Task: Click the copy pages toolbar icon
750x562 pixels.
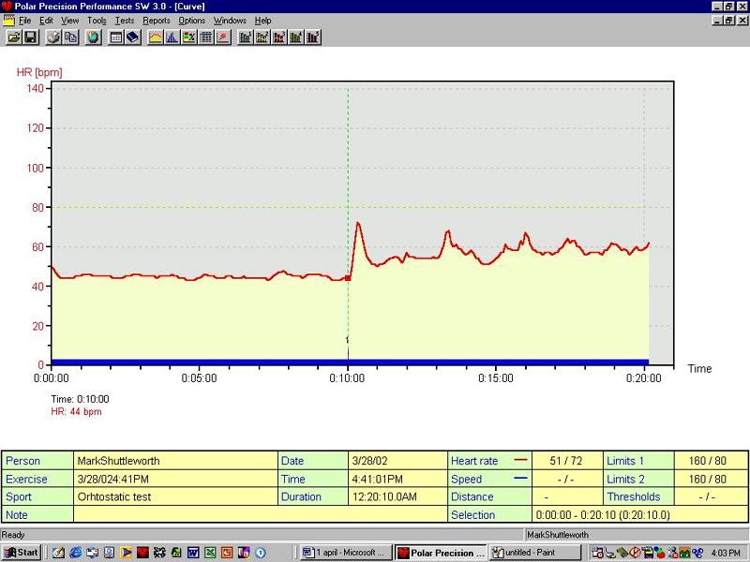Action: click(x=71, y=37)
